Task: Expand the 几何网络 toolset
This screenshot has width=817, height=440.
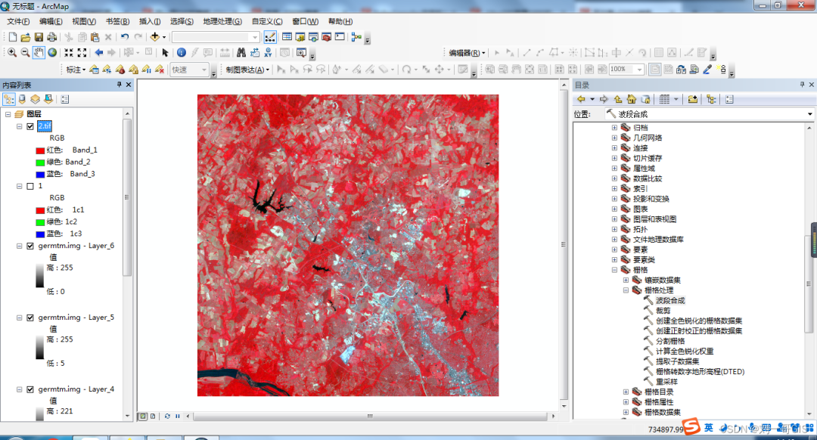Action: click(x=614, y=138)
